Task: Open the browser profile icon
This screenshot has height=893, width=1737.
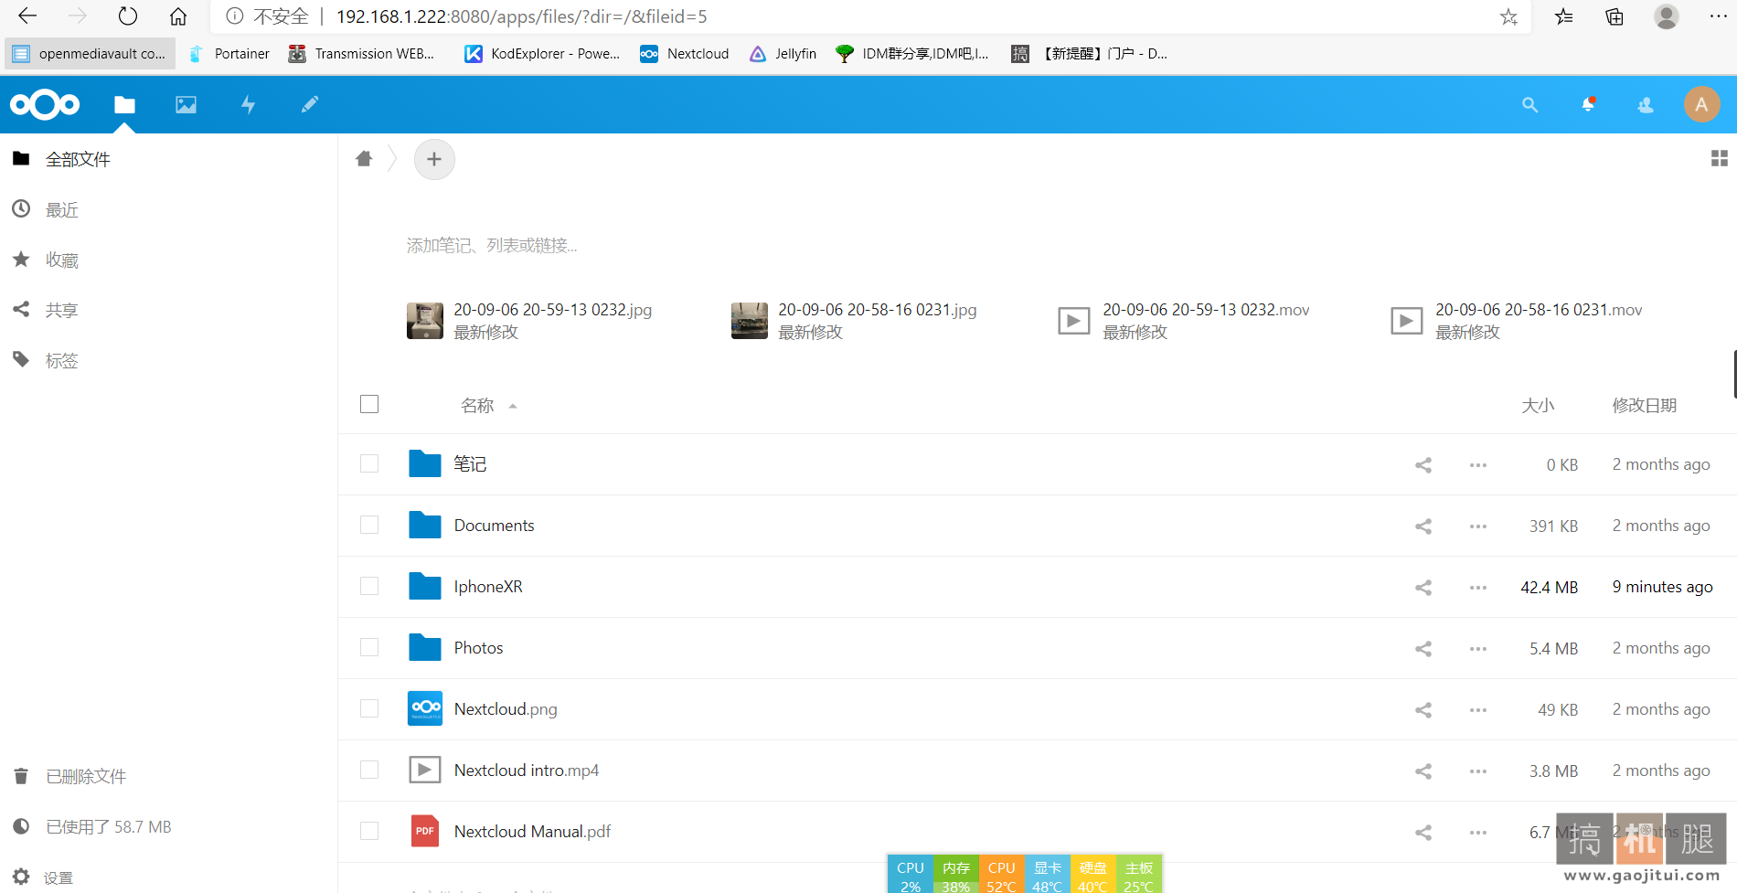Action: [1667, 16]
